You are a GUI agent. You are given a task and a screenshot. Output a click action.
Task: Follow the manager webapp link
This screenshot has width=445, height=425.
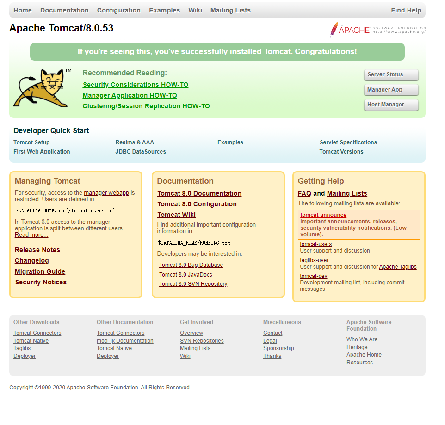(x=106, y=193)
